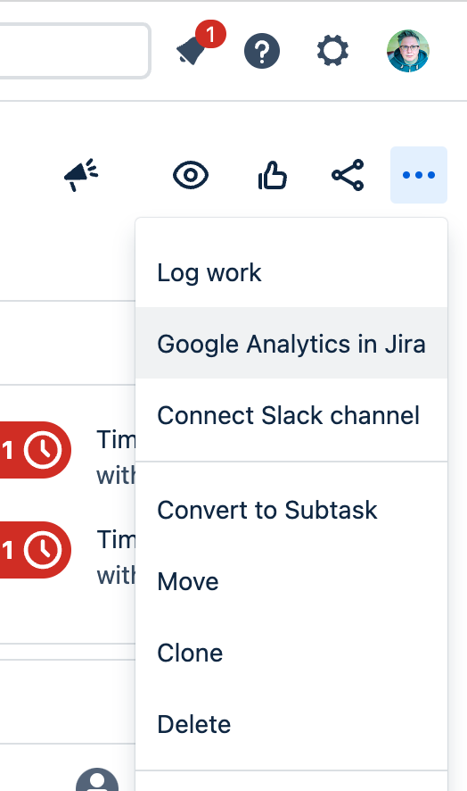Select Convert to Subtask
The width and height of the screenshot is (467, 791).
[x=291, y=510]
